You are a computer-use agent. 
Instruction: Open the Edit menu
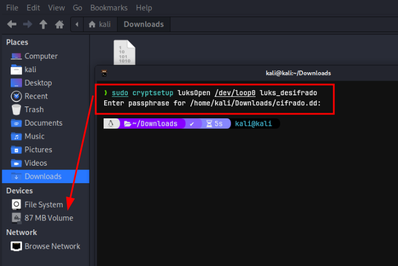(x=33, y=8)
